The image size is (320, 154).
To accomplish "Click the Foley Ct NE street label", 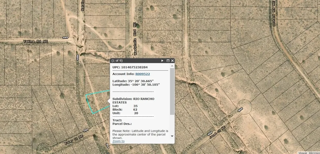I will 74,140.
